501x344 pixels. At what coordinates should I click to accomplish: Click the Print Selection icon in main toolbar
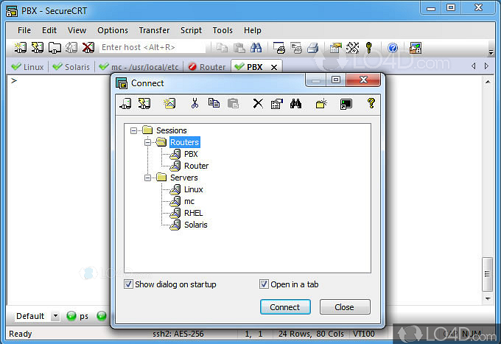tap(296, 48)
